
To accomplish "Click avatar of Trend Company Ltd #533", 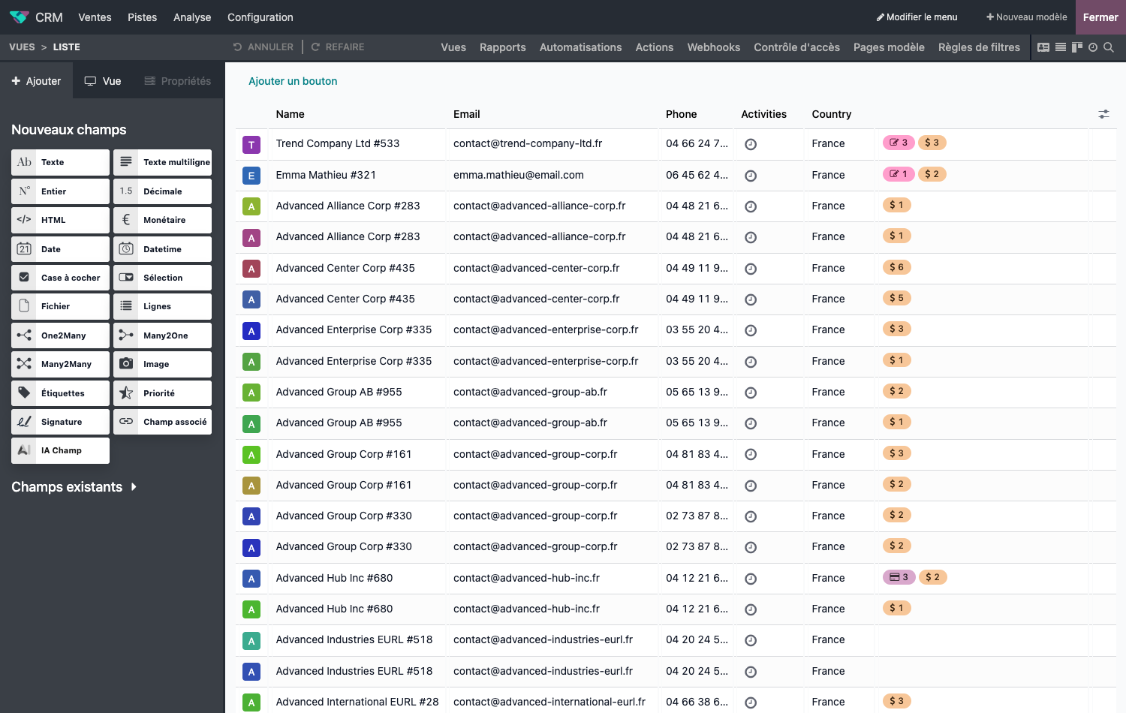I will click(x=251, y=144).
